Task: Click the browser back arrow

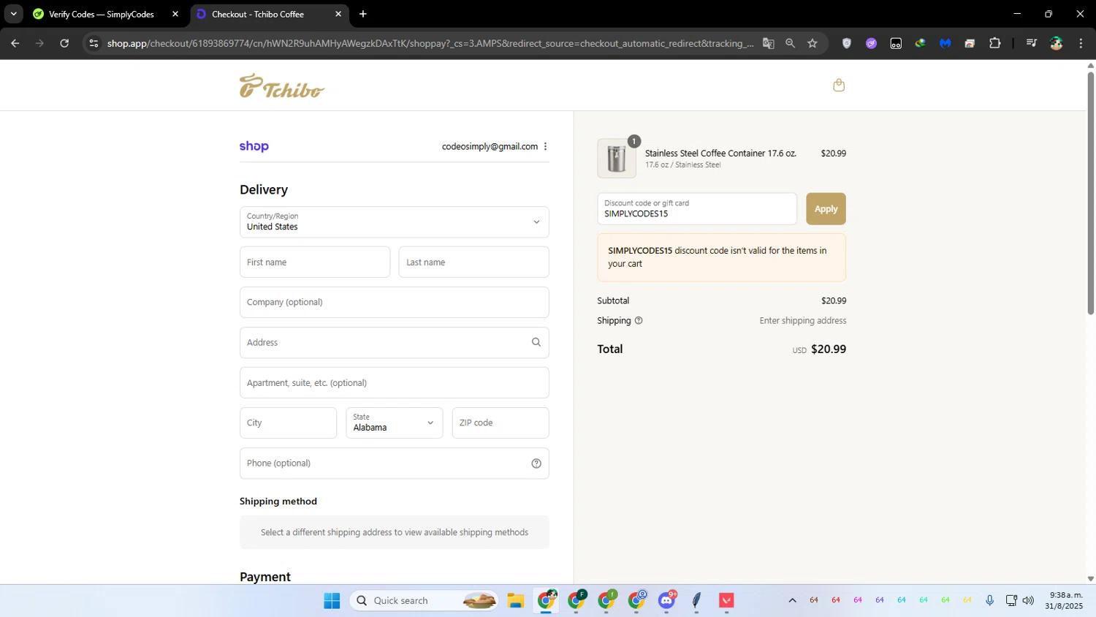Action: tap(15, 43)
